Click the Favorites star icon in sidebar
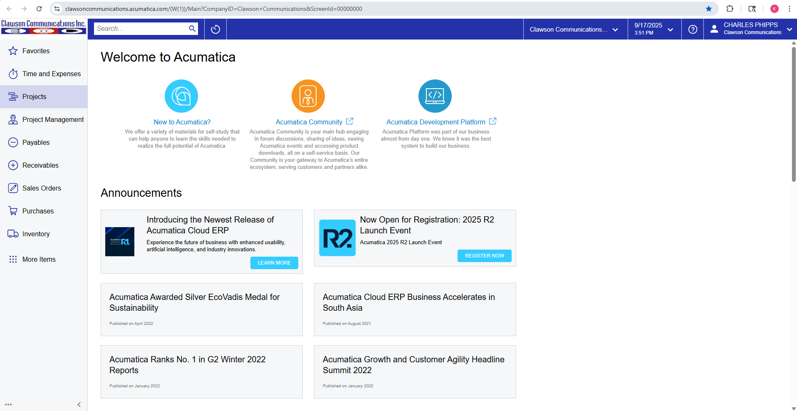 point(13,51)
